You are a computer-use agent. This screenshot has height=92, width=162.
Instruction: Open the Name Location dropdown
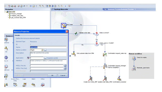point(42,50)
